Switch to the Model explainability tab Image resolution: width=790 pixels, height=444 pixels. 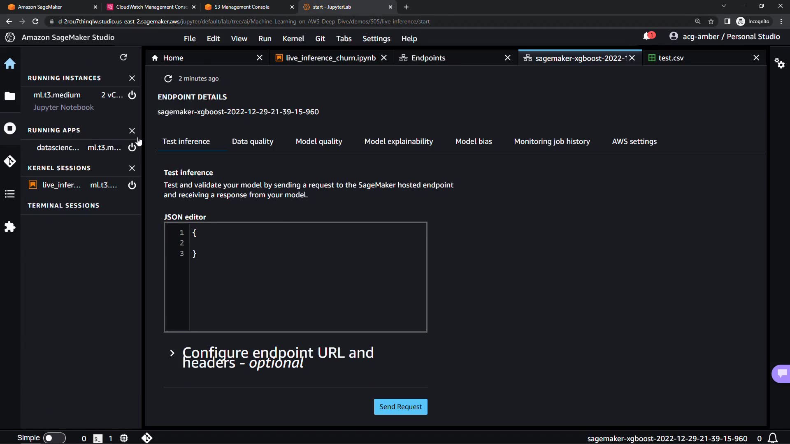click(398, 141)
